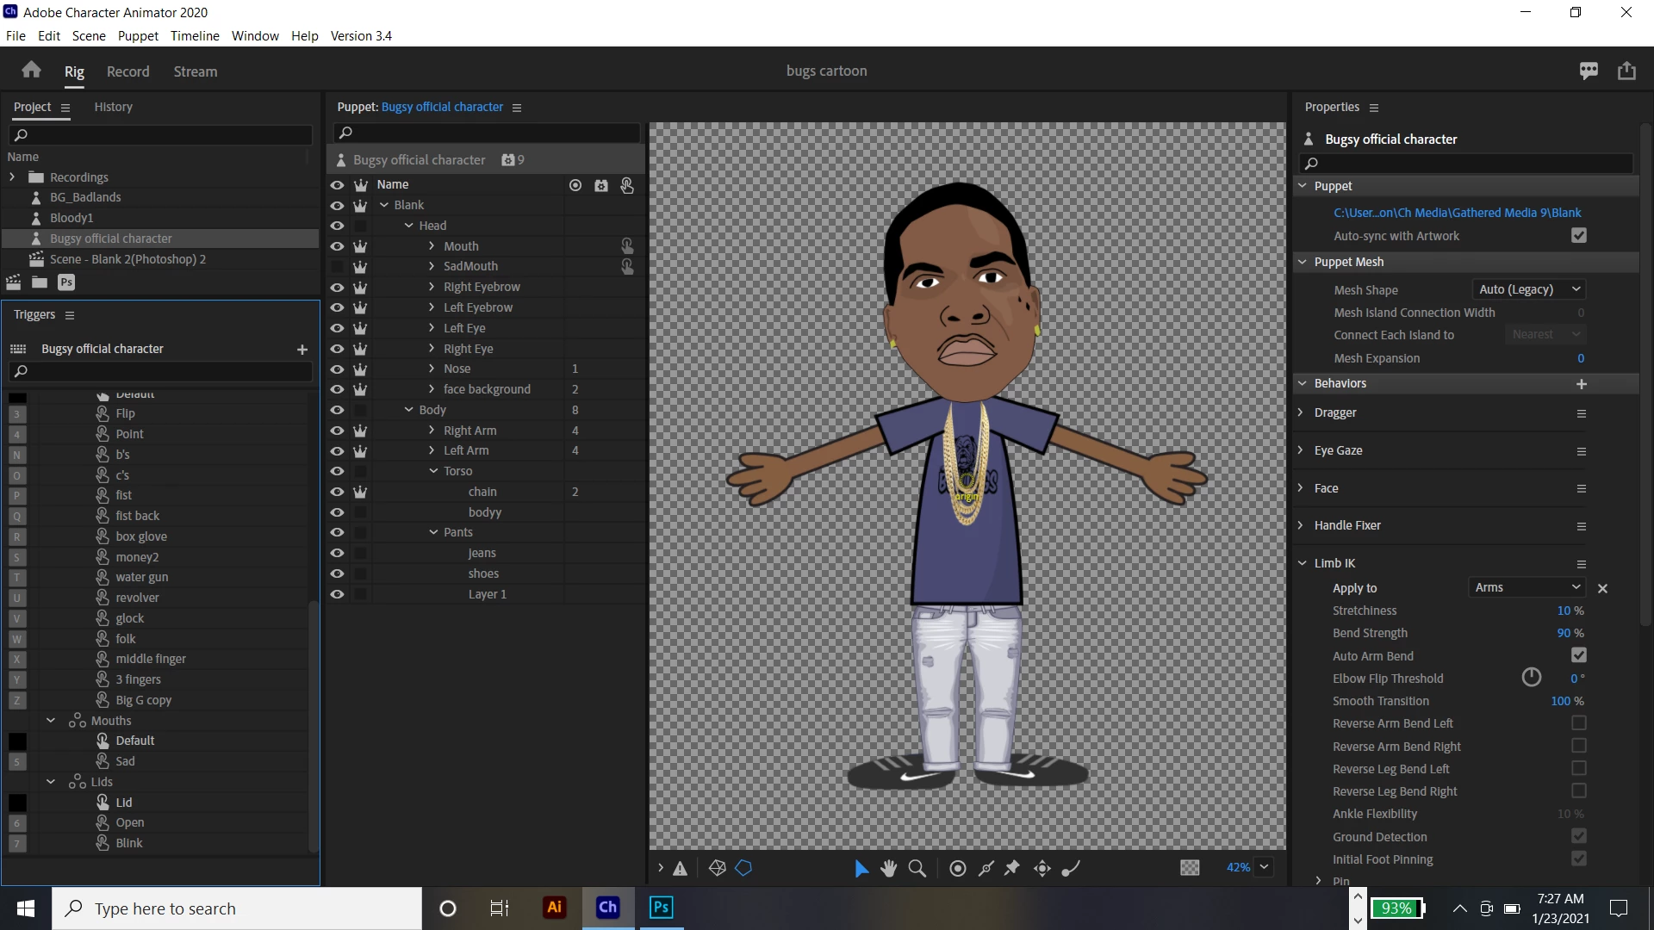
Task: Open the Puppet menu
Action: point(138,35)
